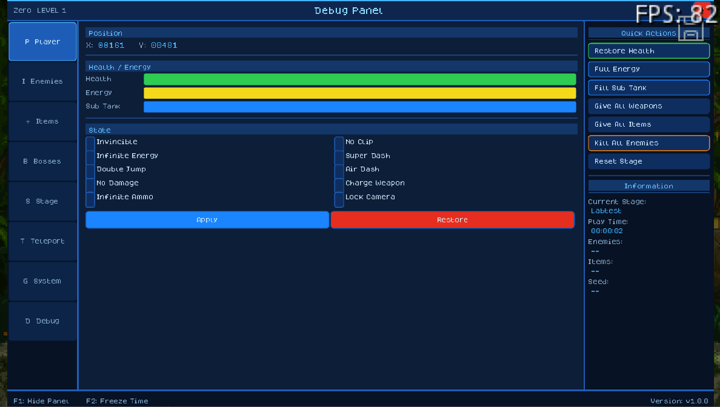Screen dimensions: 720x407
Task: Go to the Bosses tab
Action: point(42,161)
